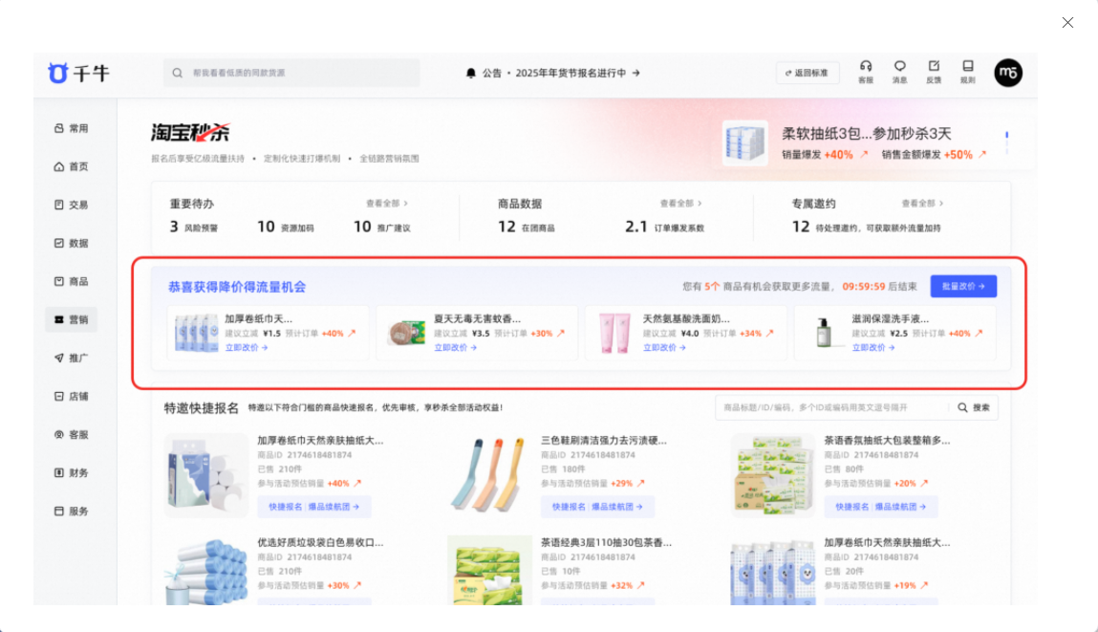This screenshot has width=1098, height=632.
Task: Click the announcement bell icon
Action: [x=470, y=73]
